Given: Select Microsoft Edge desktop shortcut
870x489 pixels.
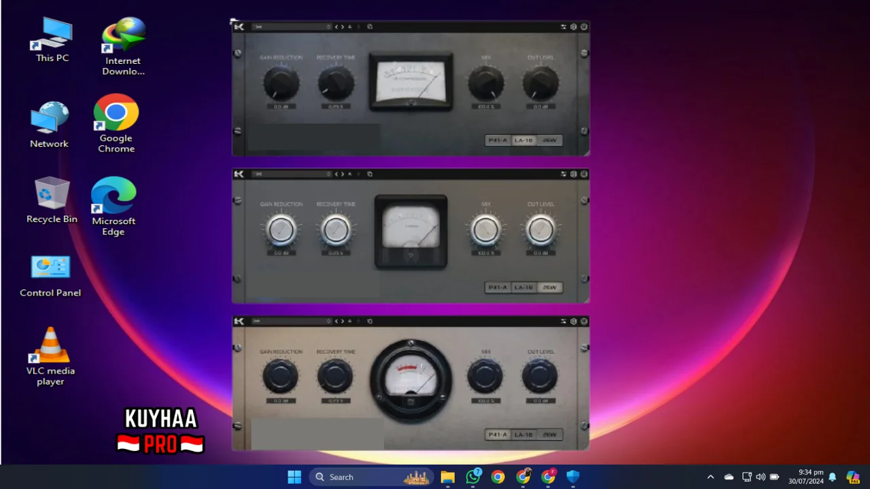Looking at the screenshot, I should (114, 206).
